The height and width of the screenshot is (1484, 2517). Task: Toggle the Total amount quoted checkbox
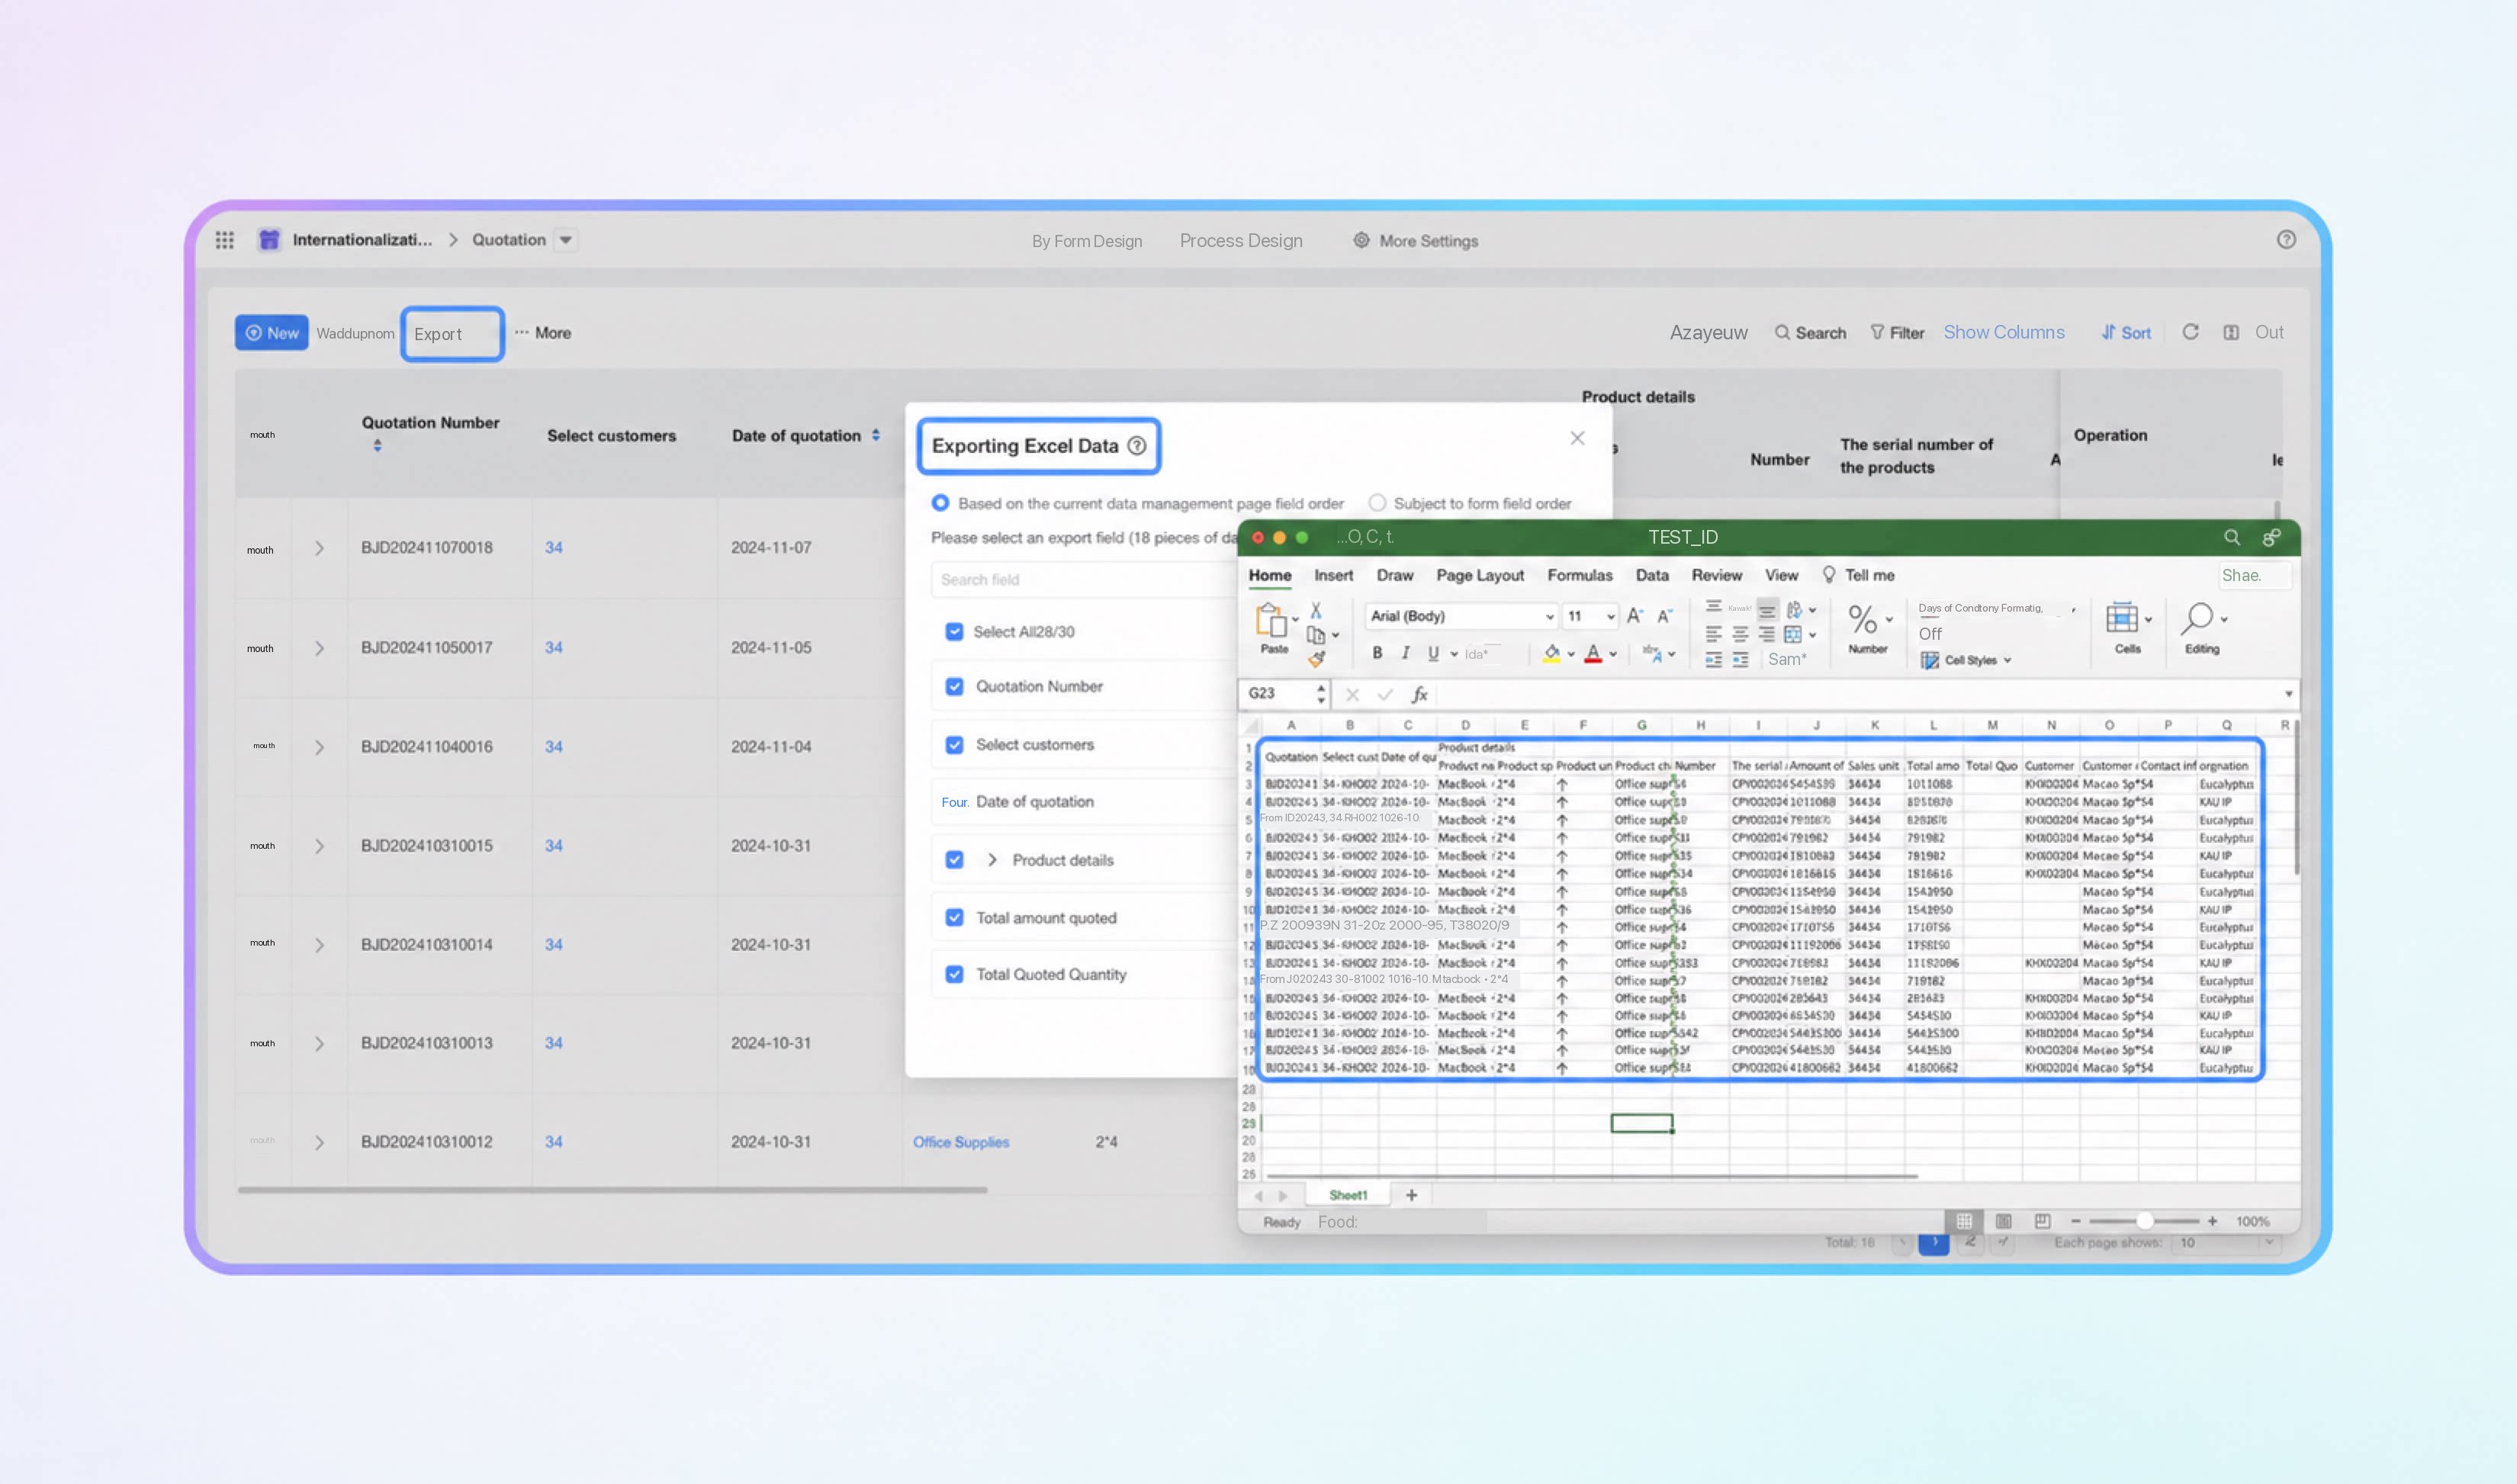click(954, 918)
